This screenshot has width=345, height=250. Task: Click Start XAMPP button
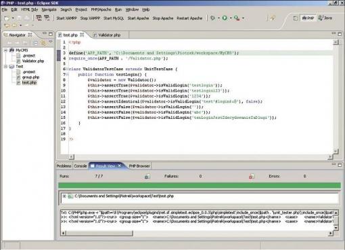66,18
